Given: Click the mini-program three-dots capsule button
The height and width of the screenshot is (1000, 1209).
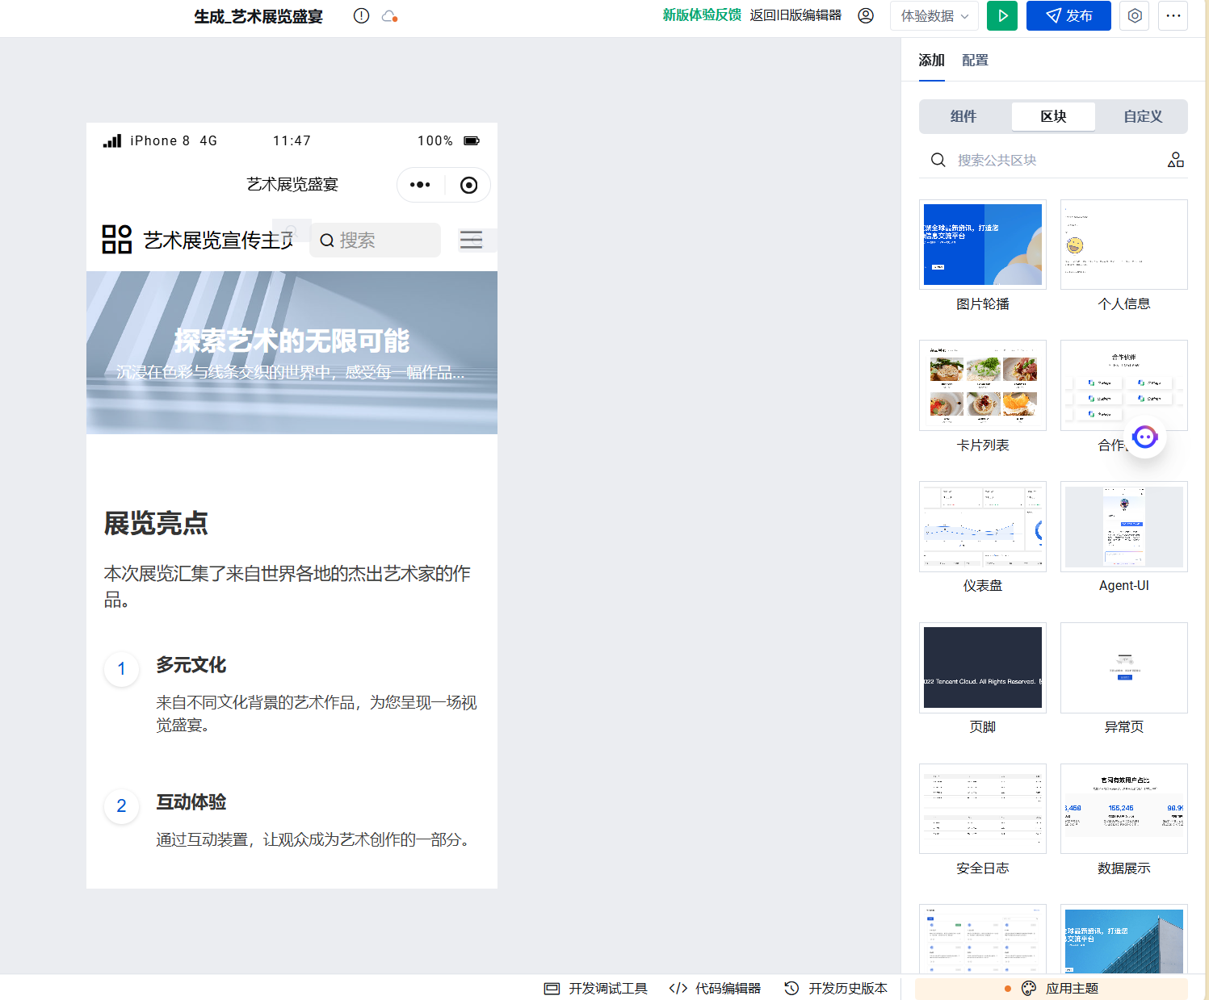Looking at the screenshot, I should click(420, 185).
